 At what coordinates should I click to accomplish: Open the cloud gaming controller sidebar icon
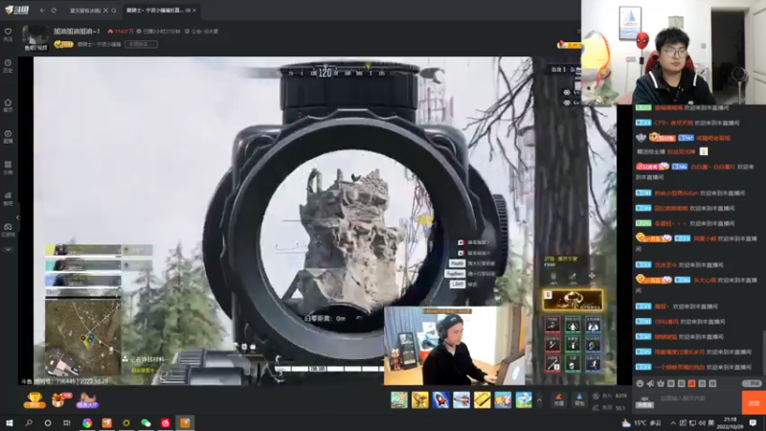click(x=8, y=230)
